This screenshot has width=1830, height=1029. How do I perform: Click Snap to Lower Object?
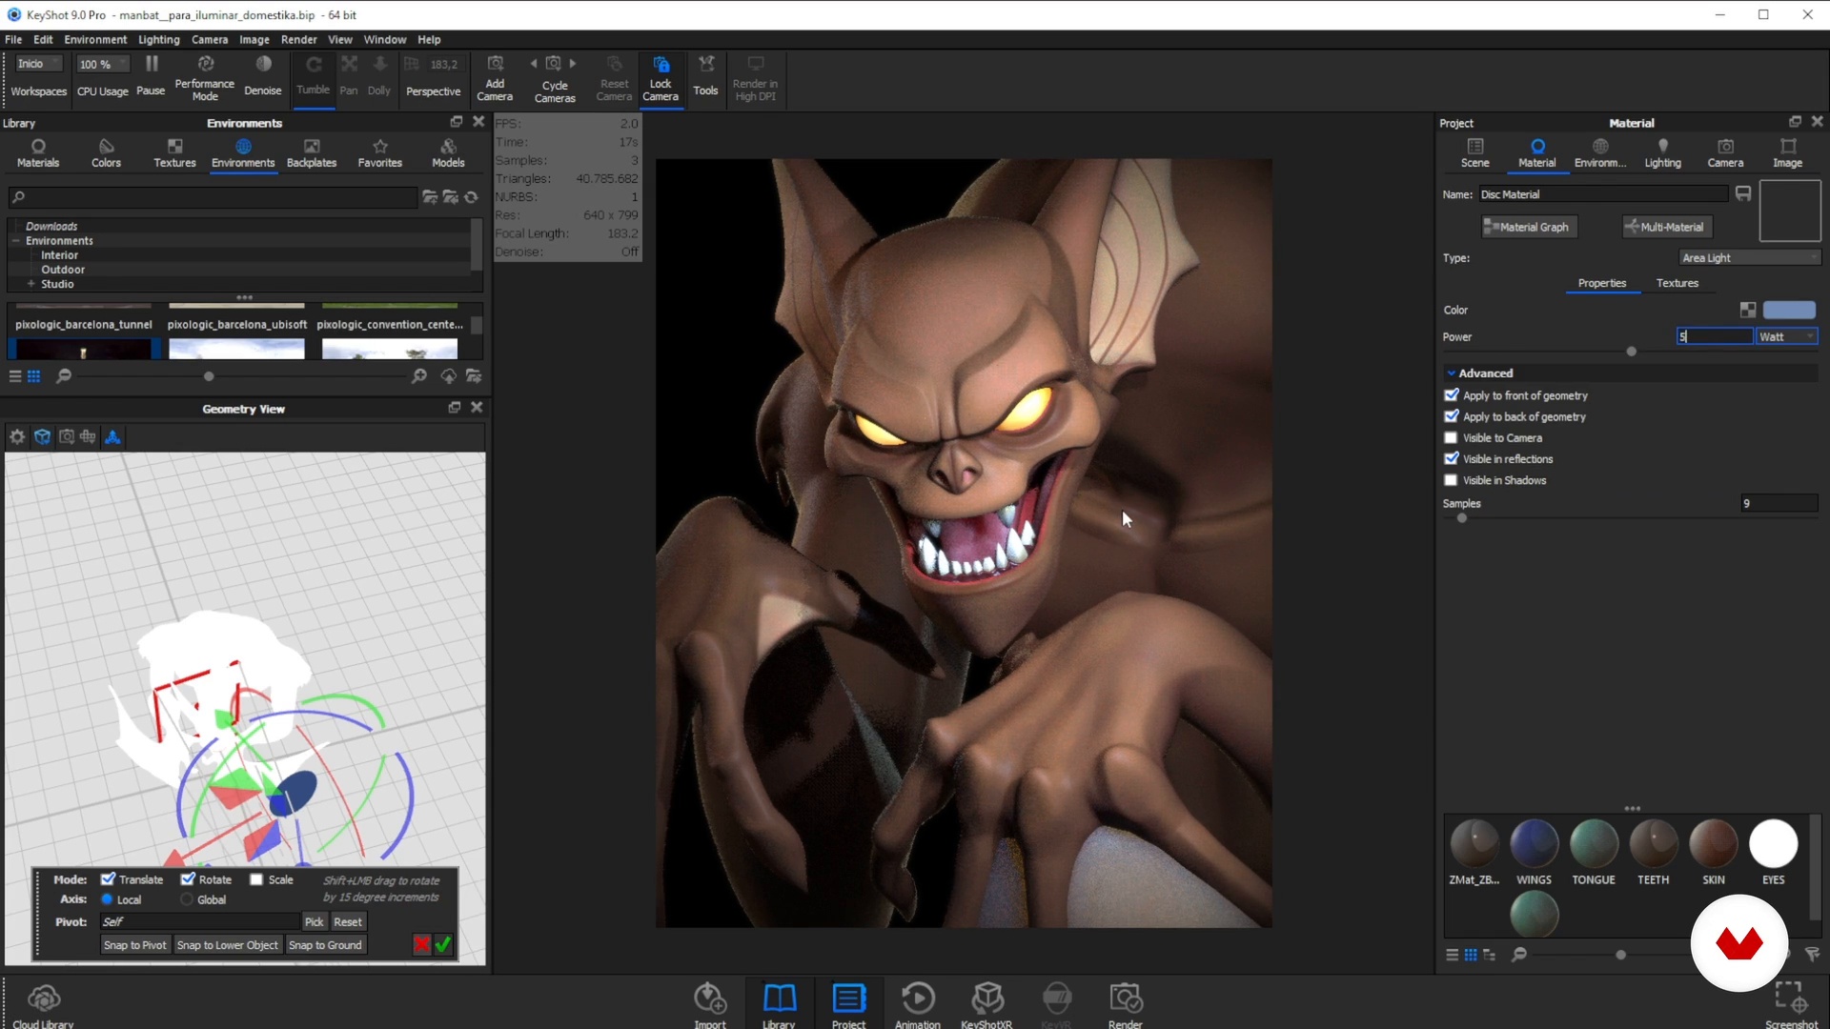point(227,945)
